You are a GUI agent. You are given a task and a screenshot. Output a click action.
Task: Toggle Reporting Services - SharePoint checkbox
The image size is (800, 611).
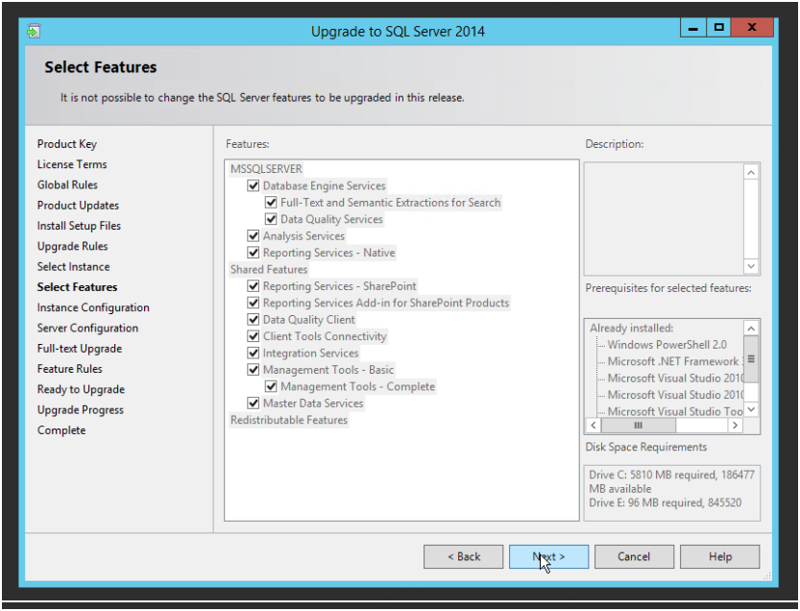pos(254,286)
